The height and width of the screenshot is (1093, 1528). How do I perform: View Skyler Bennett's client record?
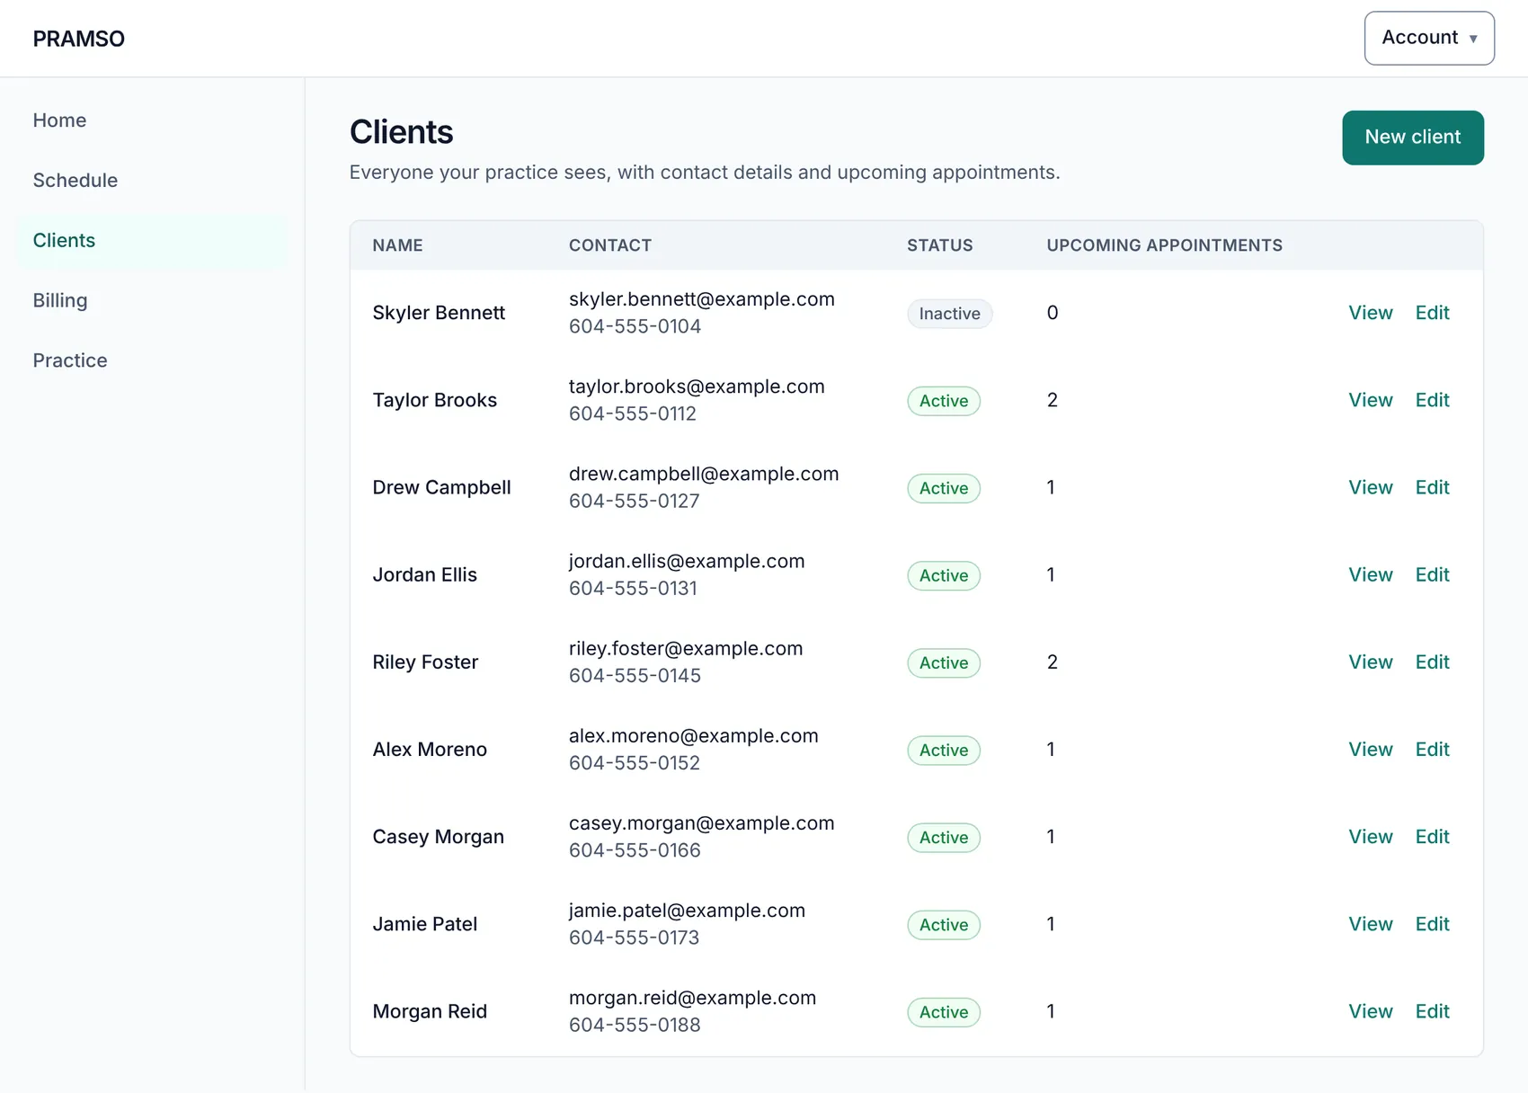tap(1371, 313)
